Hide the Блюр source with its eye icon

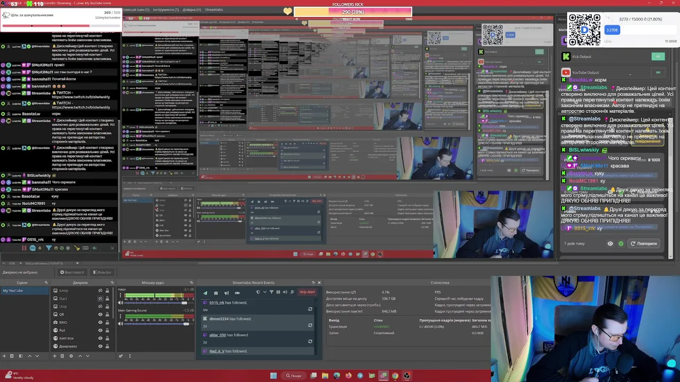coord(100,291)
